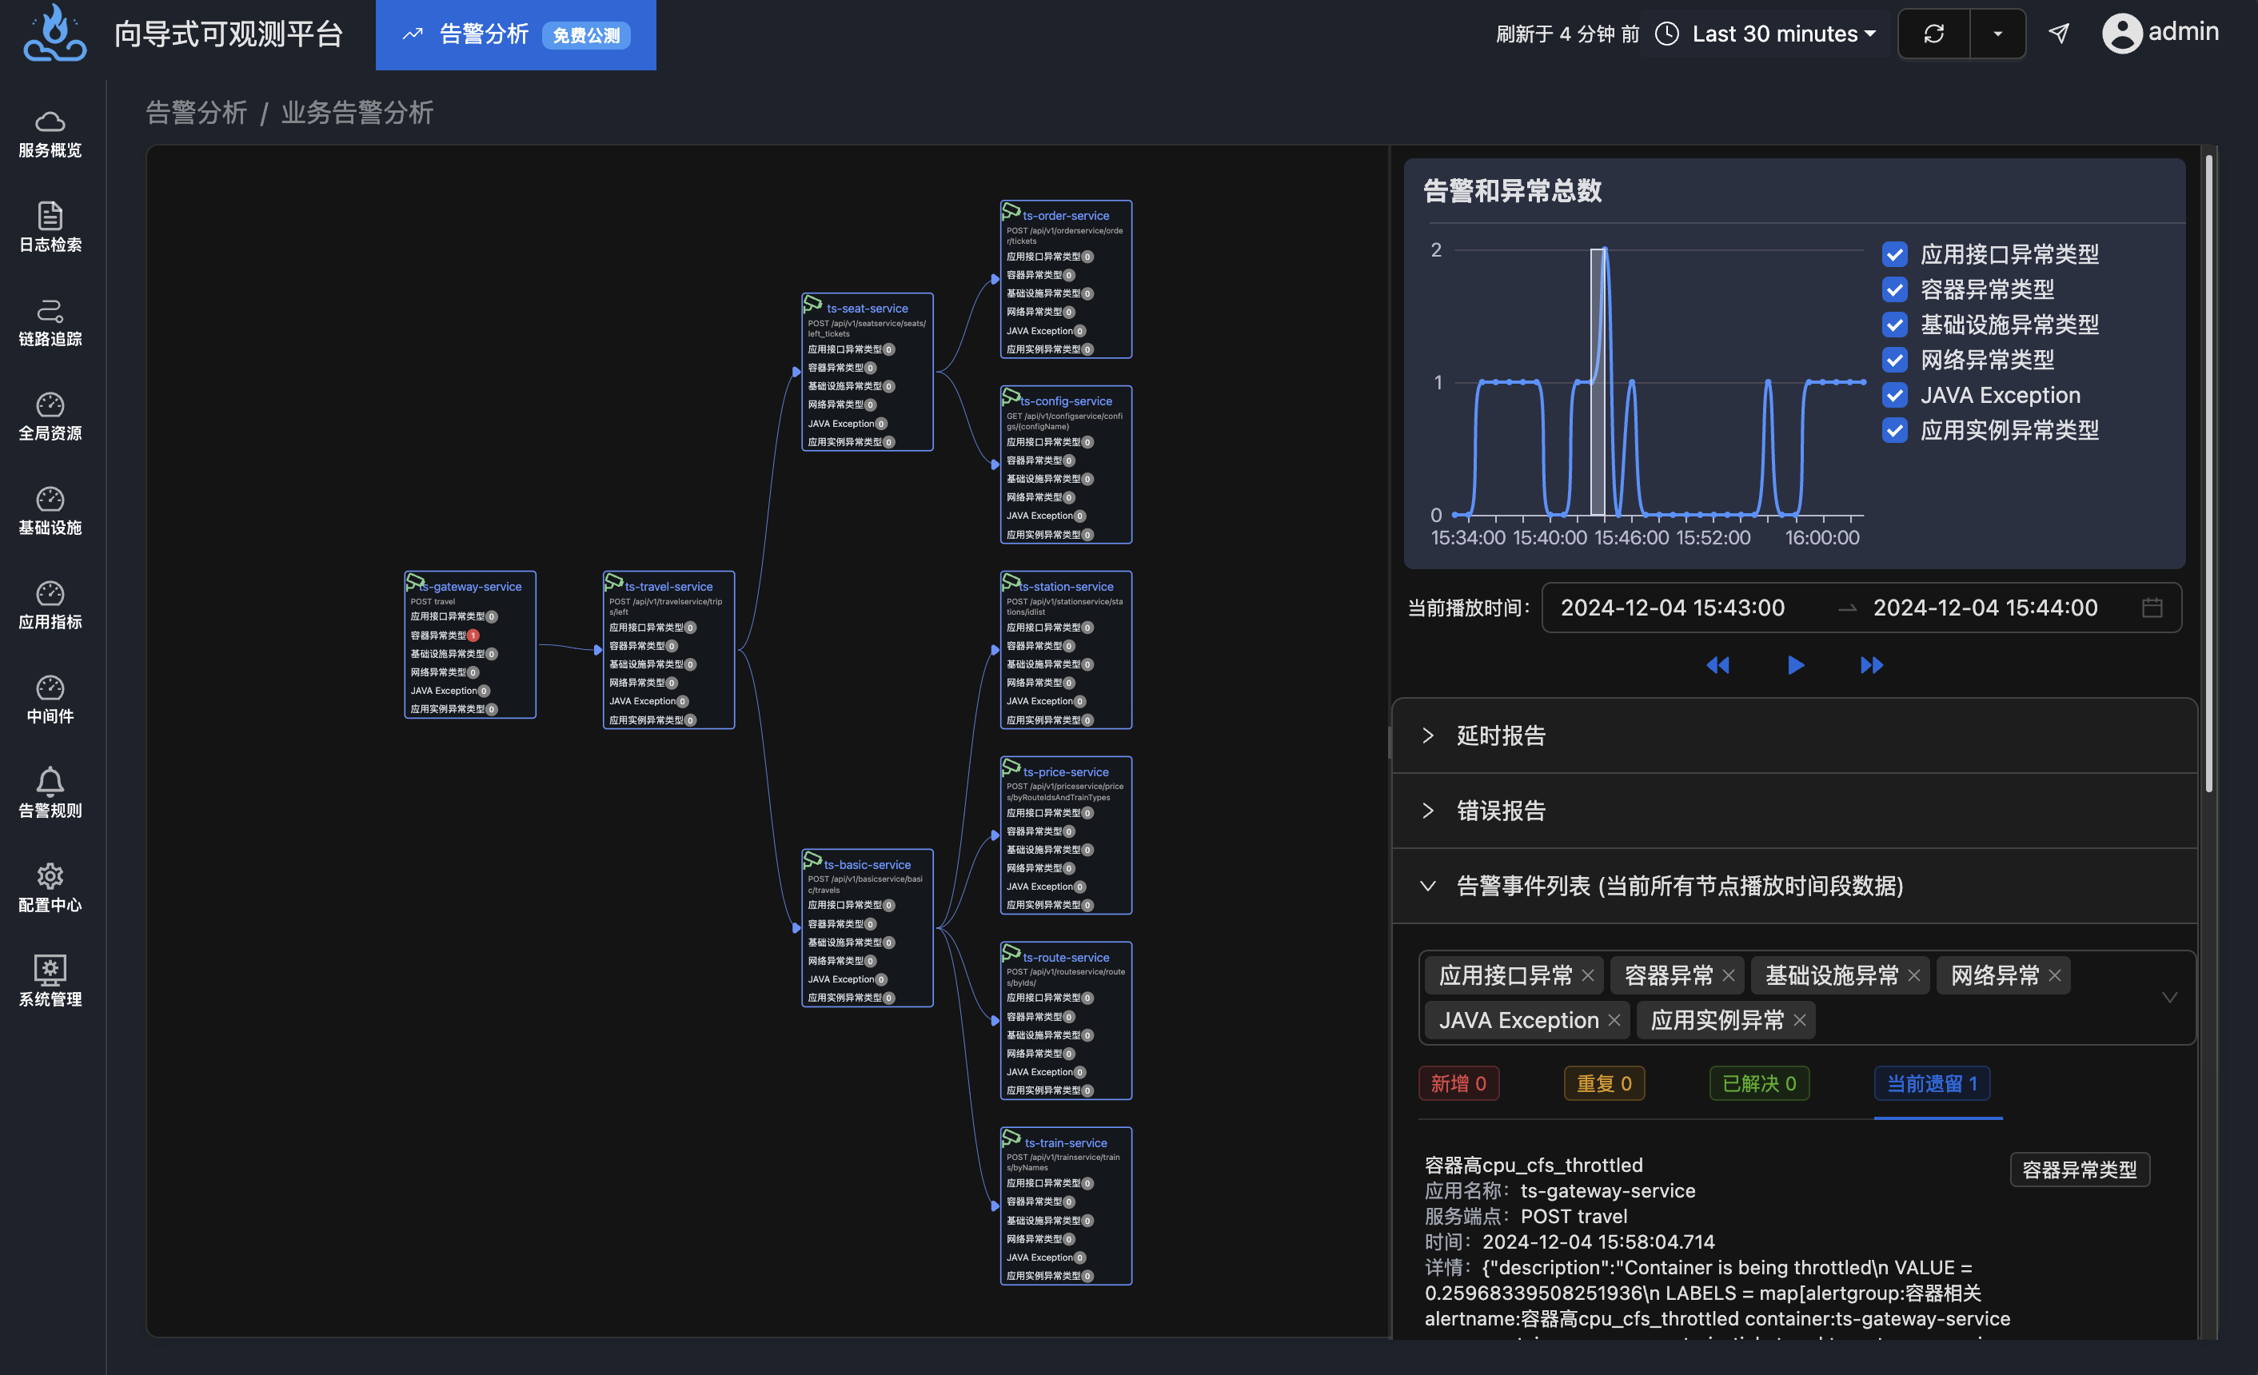
Task: Click the navigation send/export icon
Action: 2060,32
